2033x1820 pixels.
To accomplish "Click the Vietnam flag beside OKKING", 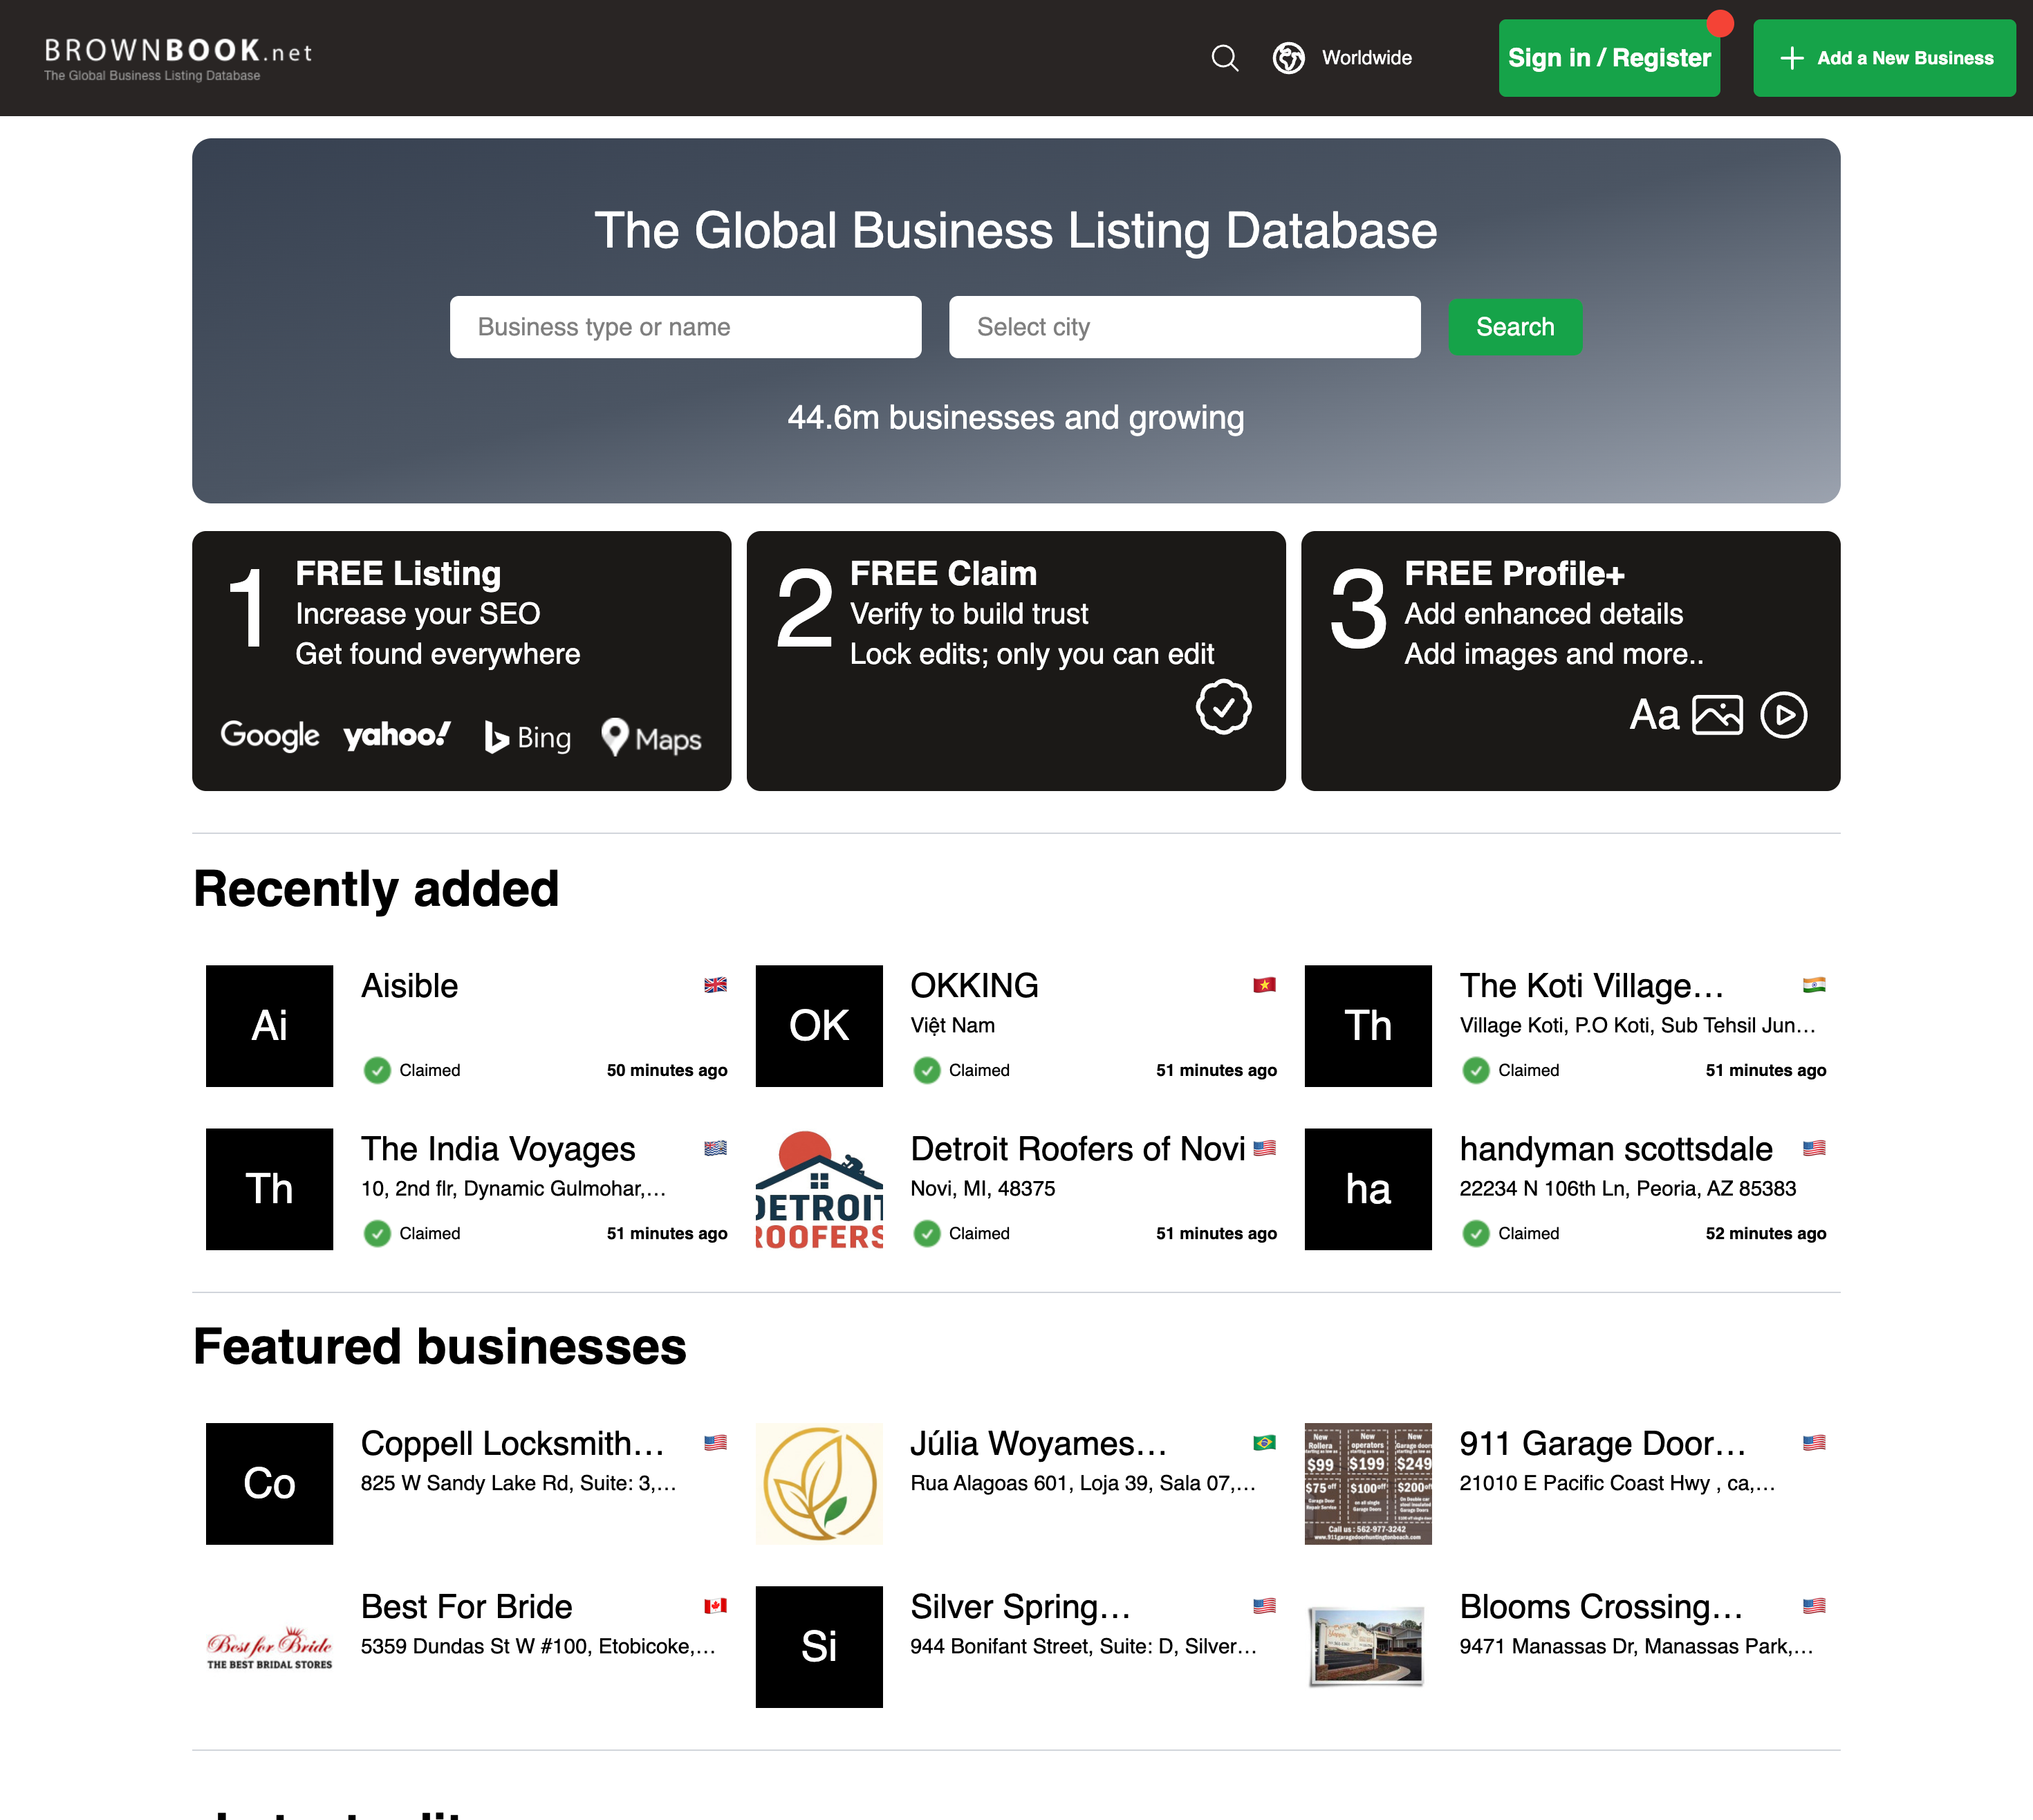I will (1264, 985).
